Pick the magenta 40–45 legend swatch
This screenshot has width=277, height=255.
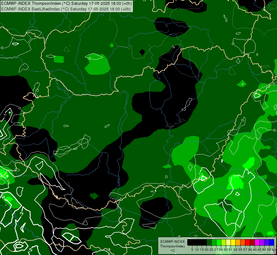coord(257,242)
